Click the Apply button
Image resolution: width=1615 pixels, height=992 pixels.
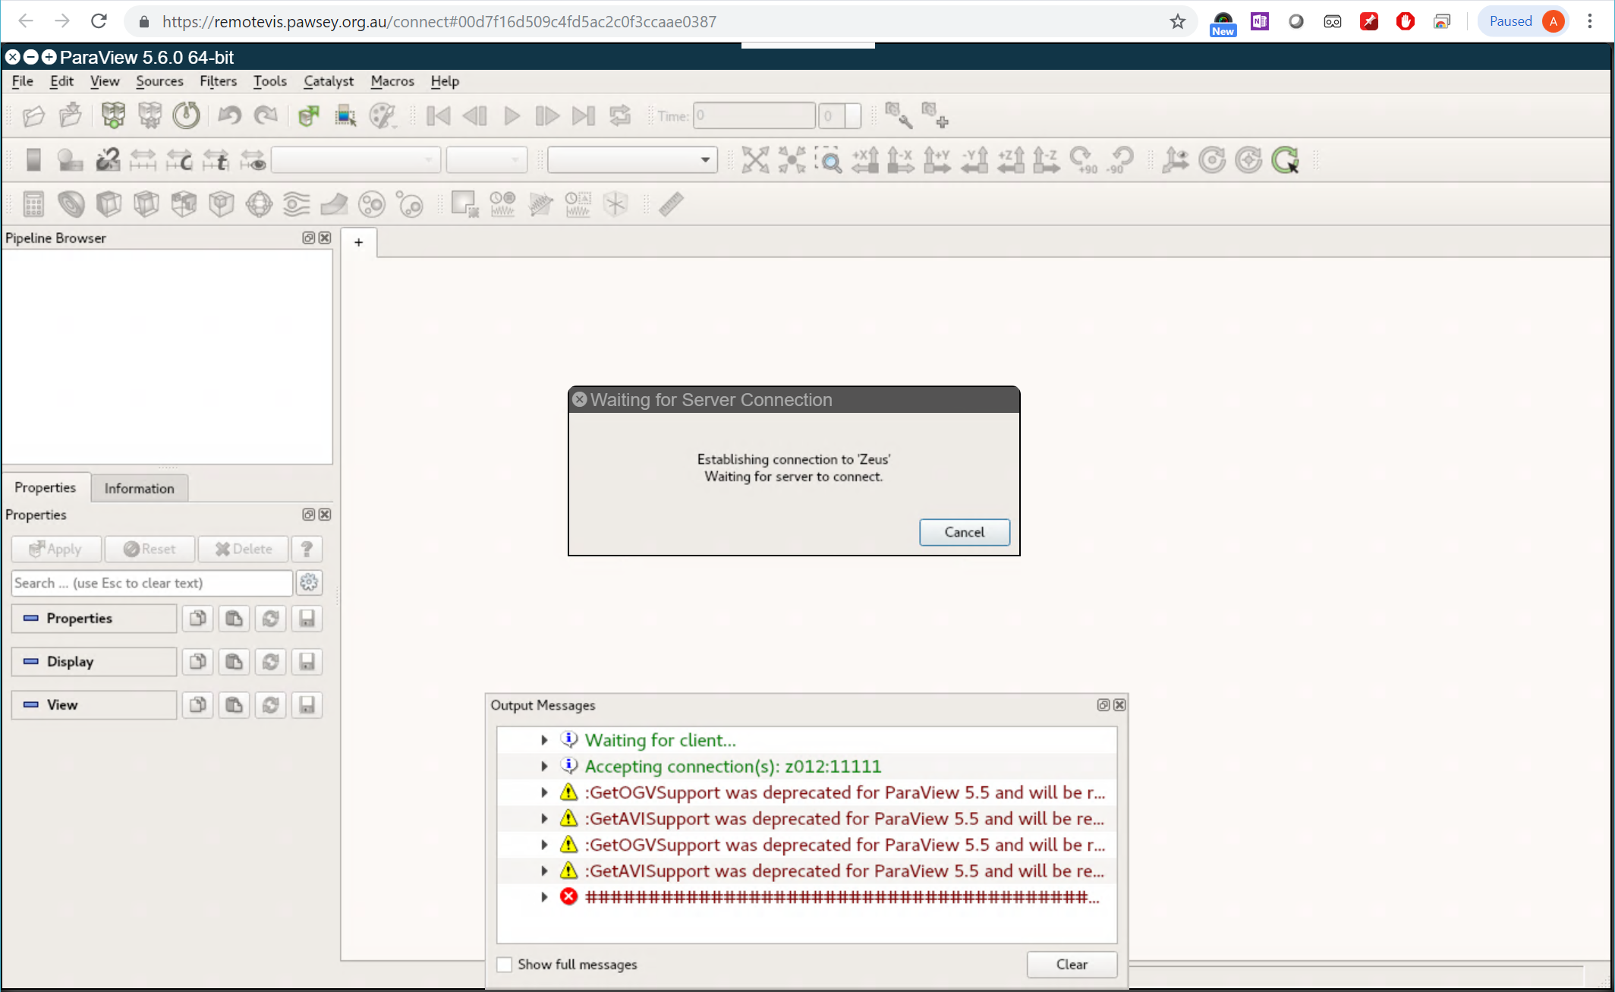coord(56,548)
